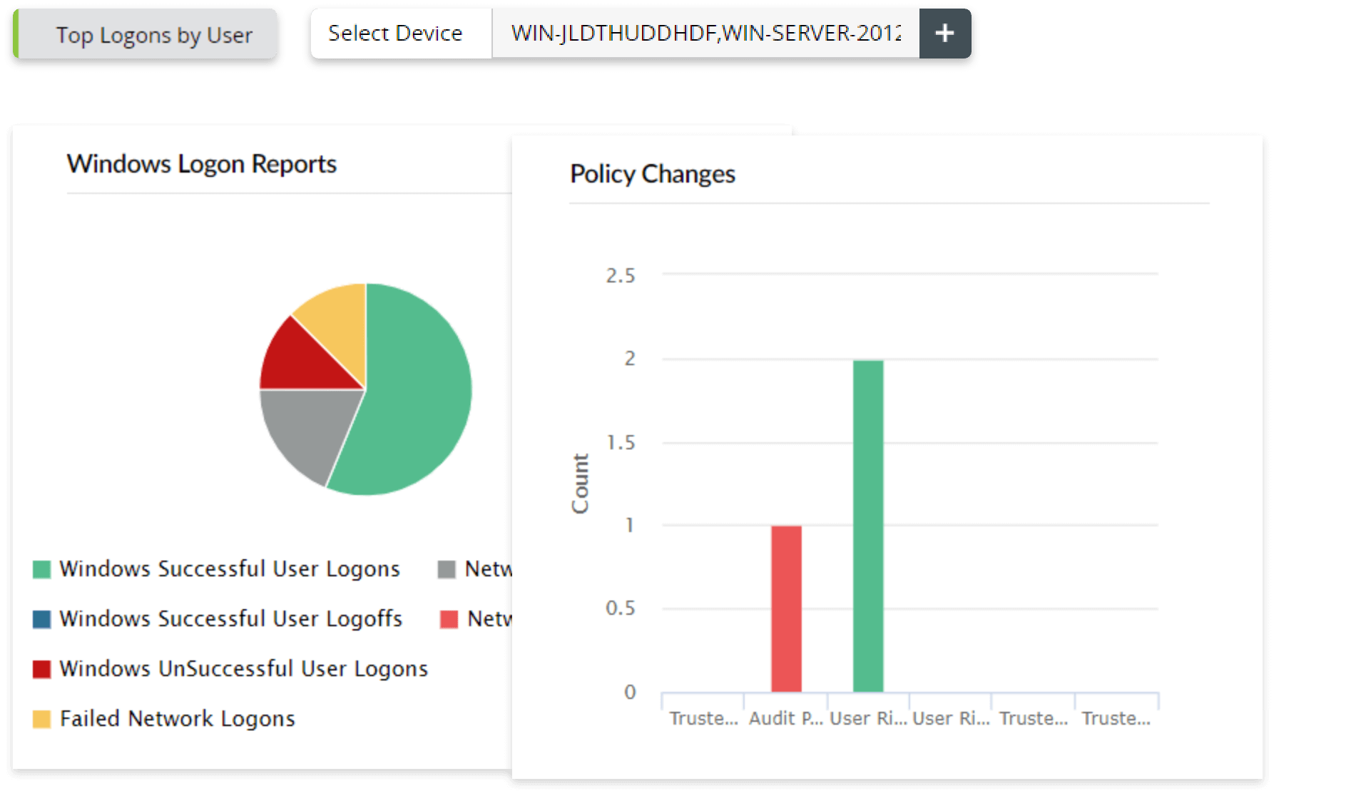The image size is (1361, 796).
Task: Click the light red legend swatch beside Netw
Action: click(x=449, y=619)
